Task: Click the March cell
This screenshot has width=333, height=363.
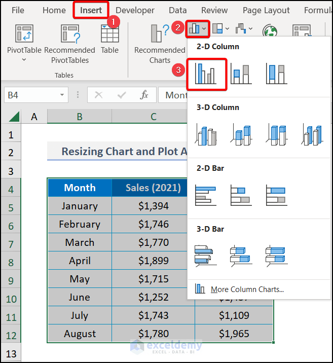Action: point(80,242)
